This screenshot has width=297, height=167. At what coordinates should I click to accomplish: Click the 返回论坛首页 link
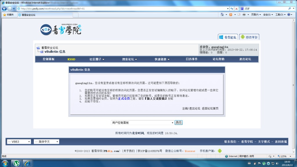pyautogui.click(x=210, y=108)
